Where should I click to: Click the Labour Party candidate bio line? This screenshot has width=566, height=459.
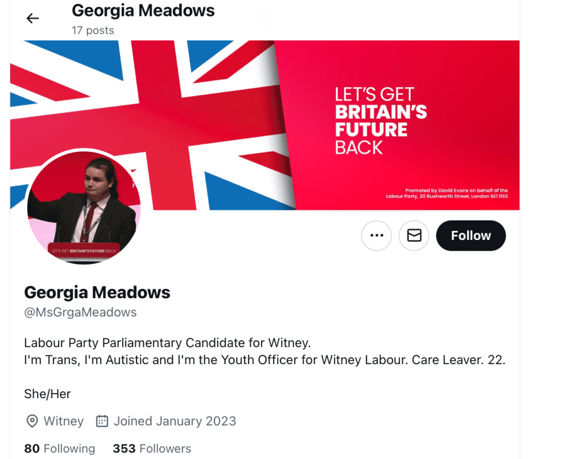coord(167,343)
